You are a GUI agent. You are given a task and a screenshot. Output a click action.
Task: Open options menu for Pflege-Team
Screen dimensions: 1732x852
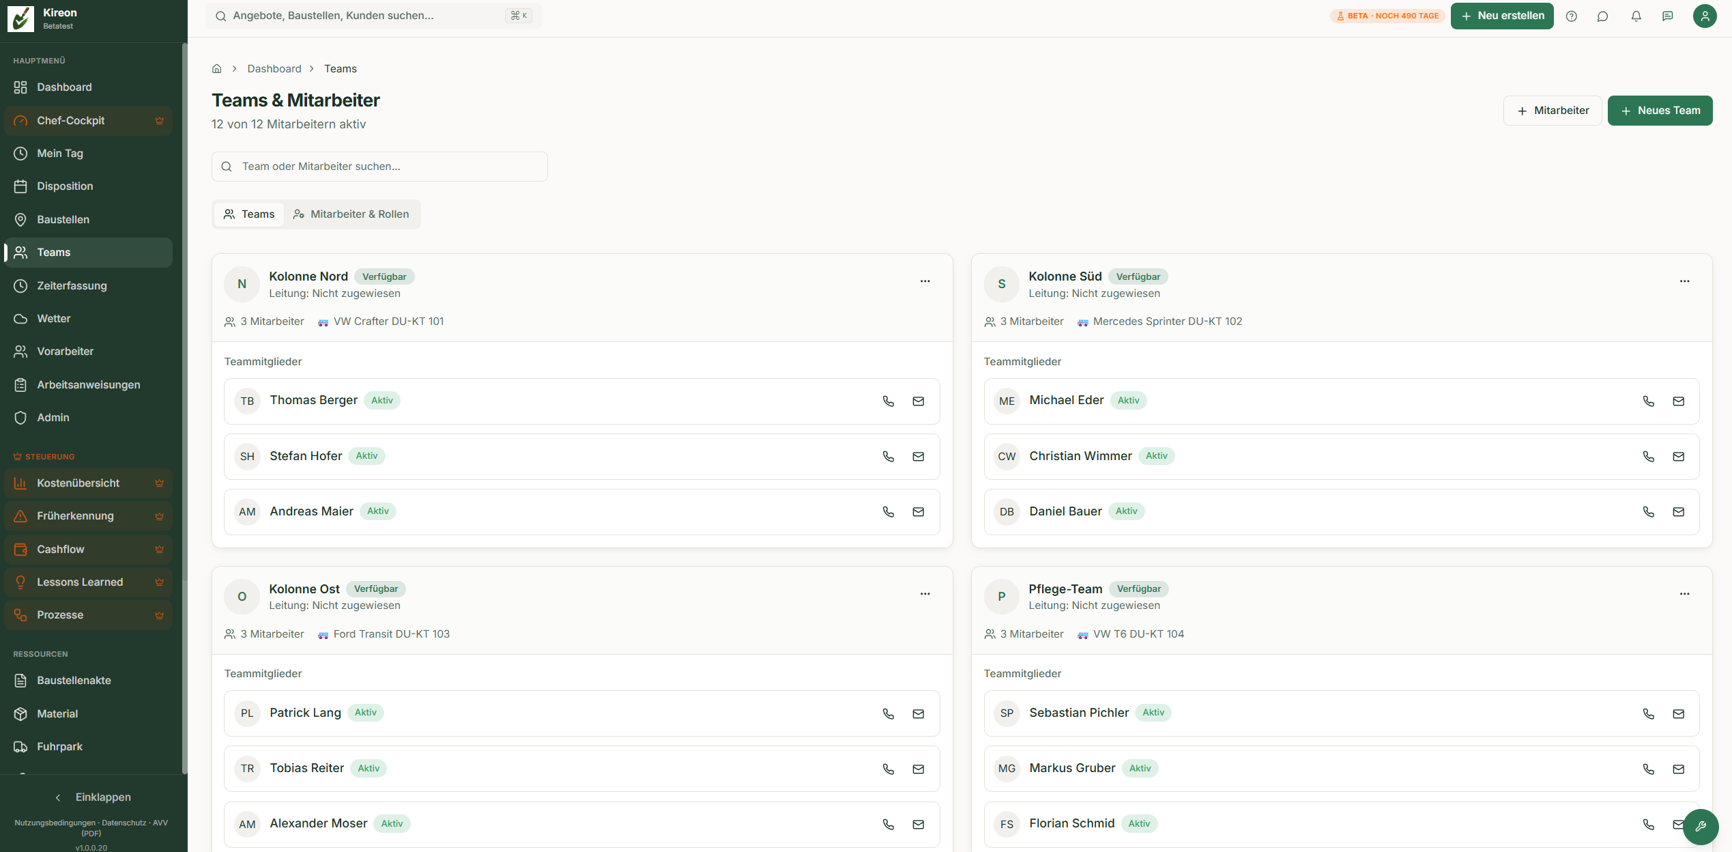click(x=1684, y=594)
